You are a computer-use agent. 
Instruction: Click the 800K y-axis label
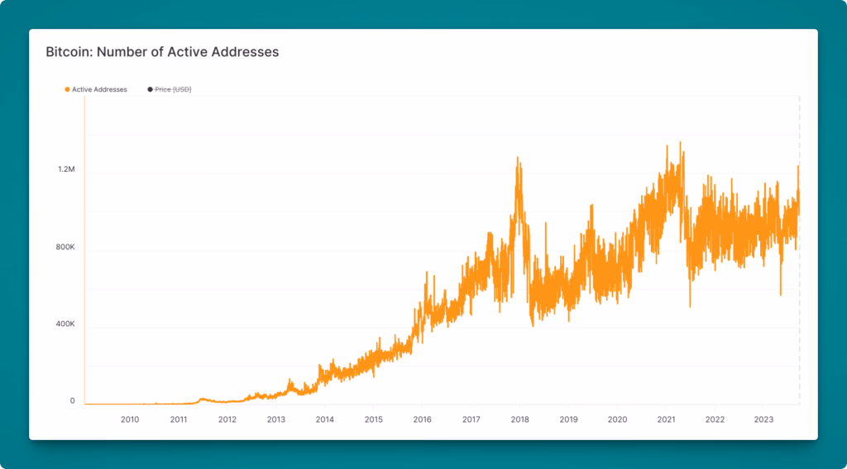point(65,247)
